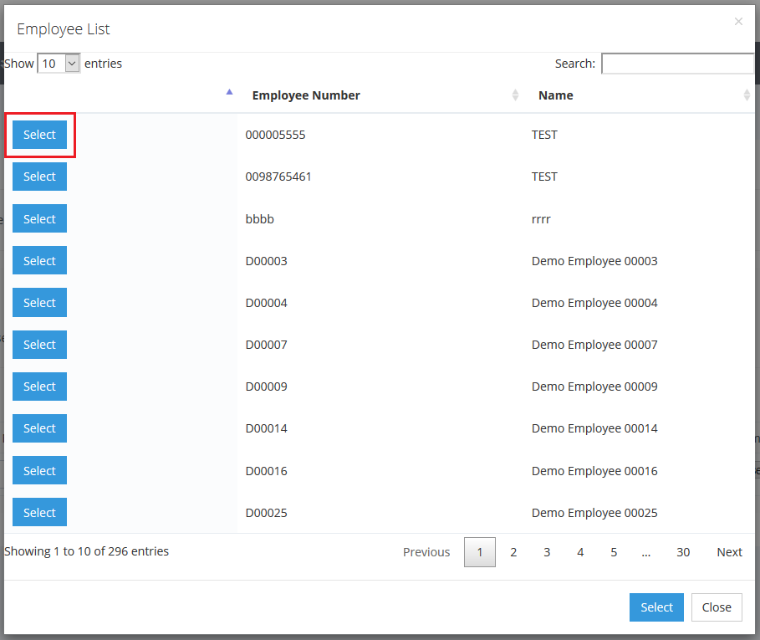Select employee 000005555
Viewport: 760px width, 640px height.
[x=39, y=135]
